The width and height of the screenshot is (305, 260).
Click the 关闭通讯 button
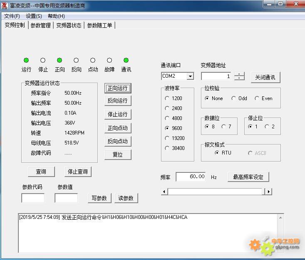click(x=265, y=78)
